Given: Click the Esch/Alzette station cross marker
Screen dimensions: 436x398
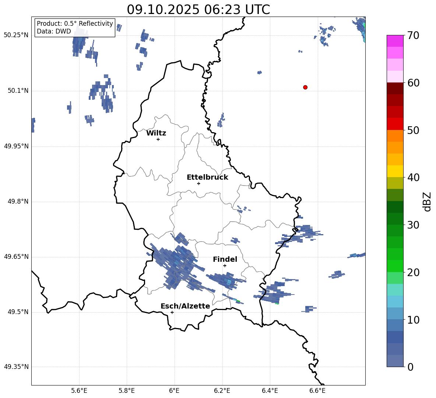Looking at the screenshot, I should click(172, 312).
